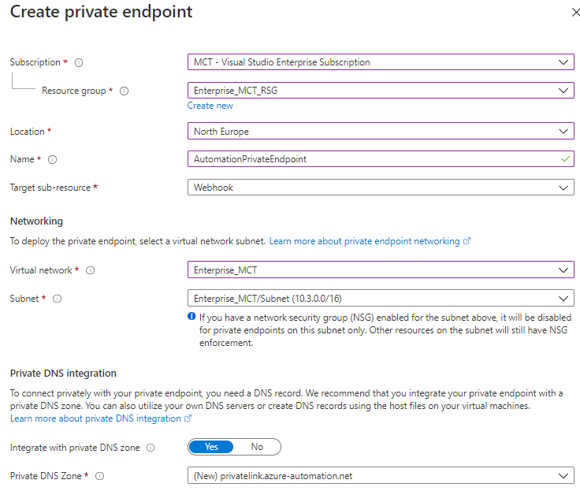This screenshot has height=502, width=580.
Task: Expand the Target sub-resource Webhook dropdown
Action: (381, 188)
